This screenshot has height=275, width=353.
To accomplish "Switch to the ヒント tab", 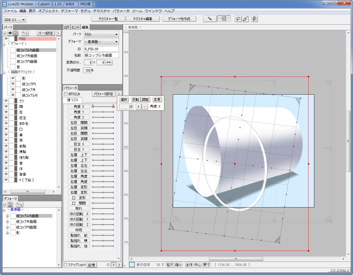I will pyautogui.click(x=76, y=27).
